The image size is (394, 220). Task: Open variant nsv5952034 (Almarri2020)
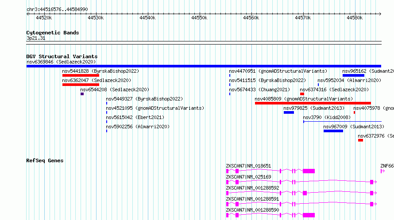coord(349,80)
